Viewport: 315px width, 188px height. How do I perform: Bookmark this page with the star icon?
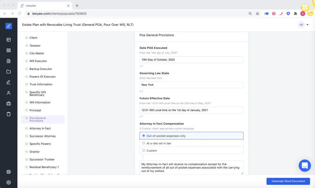coord(257,14)
